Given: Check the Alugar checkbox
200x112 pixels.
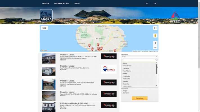Looking at the screenshot, I should 122,90.
